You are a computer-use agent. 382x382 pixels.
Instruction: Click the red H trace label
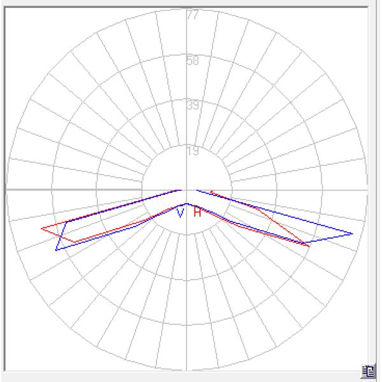pos(197,213)
